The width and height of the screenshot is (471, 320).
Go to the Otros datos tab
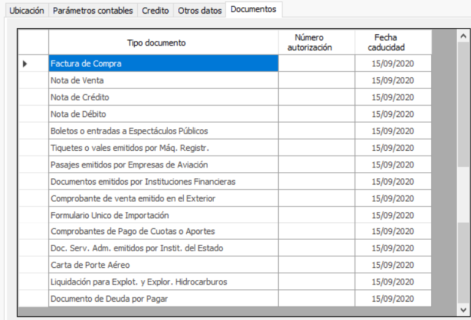click(200, 10)
